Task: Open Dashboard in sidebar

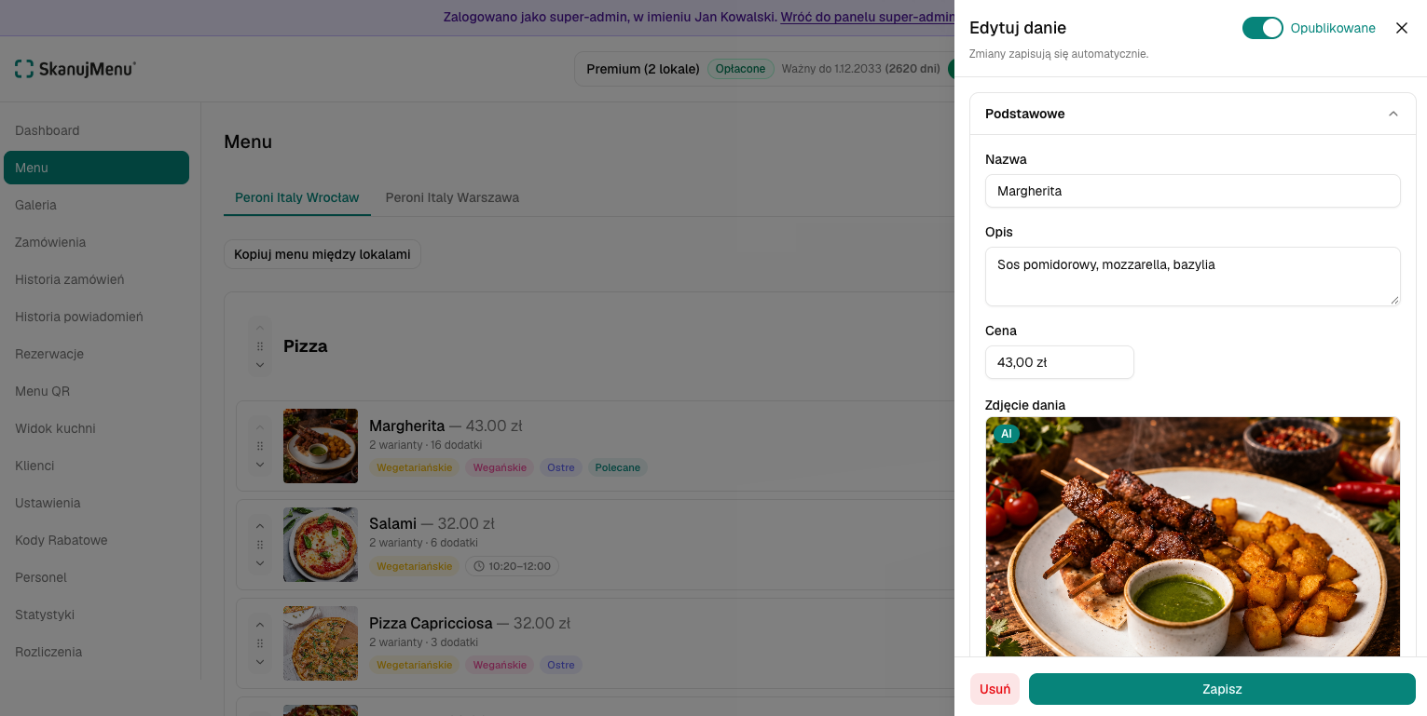Action: pyautogui.click(x=96, y=130)
